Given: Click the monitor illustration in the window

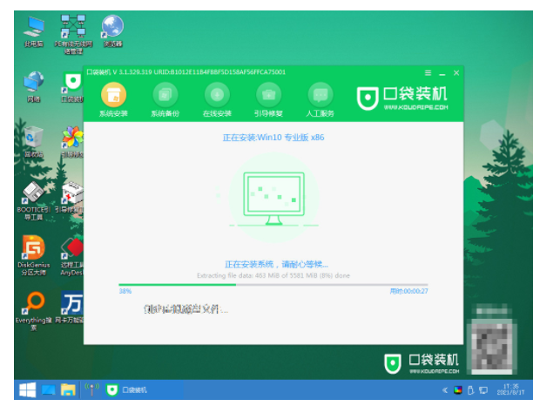Looking at the screenshot, I should pyautogui.click(x=273, y=199).
